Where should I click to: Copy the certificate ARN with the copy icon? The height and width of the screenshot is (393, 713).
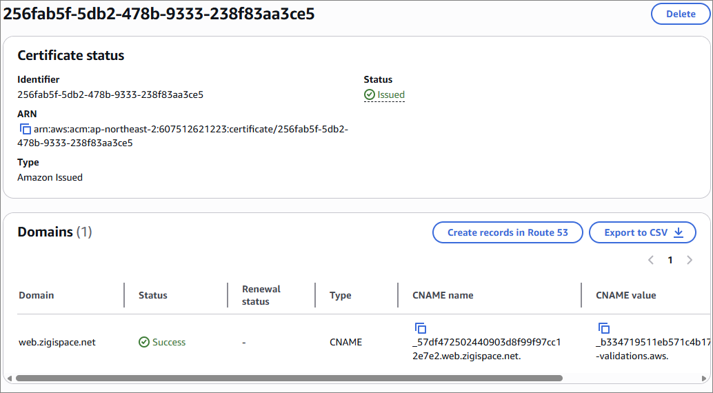25,129
